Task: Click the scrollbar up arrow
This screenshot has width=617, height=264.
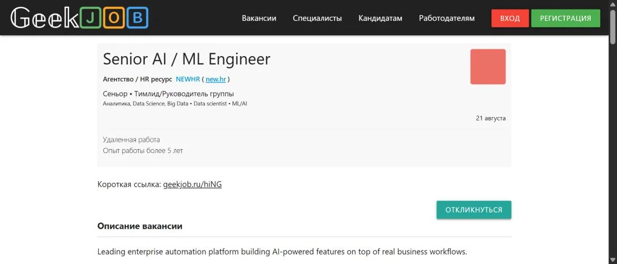Action: [613, 3]
